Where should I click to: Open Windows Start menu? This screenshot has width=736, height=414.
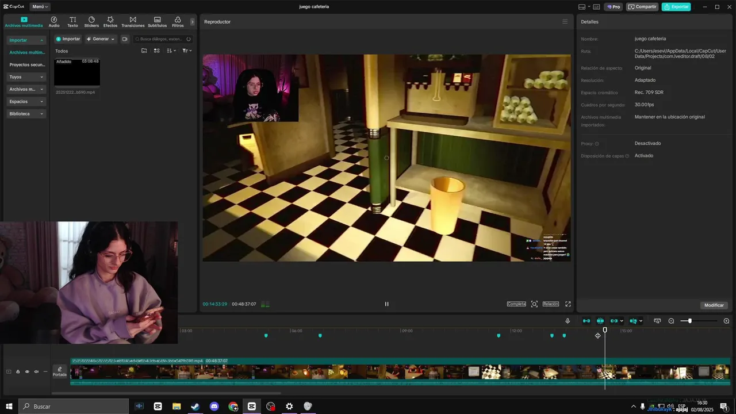9,407
